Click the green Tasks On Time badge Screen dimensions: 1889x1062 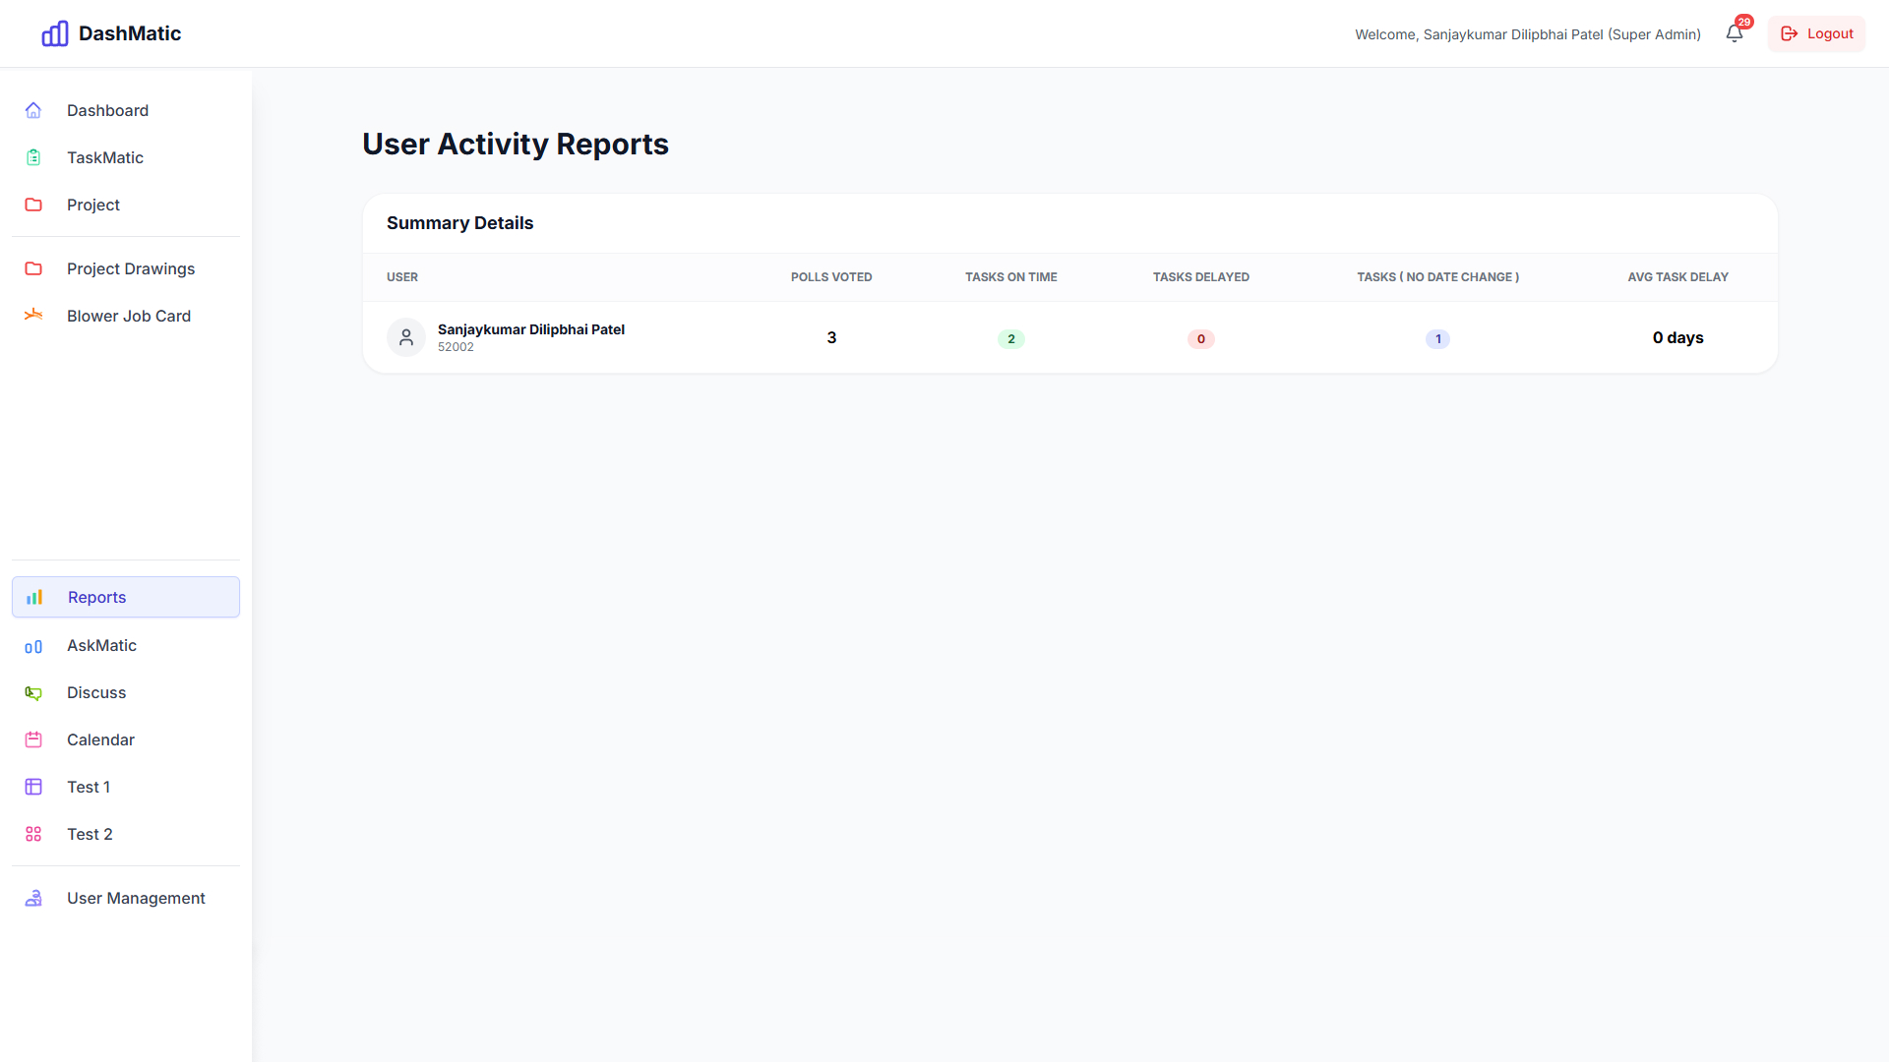(1010, 338)
